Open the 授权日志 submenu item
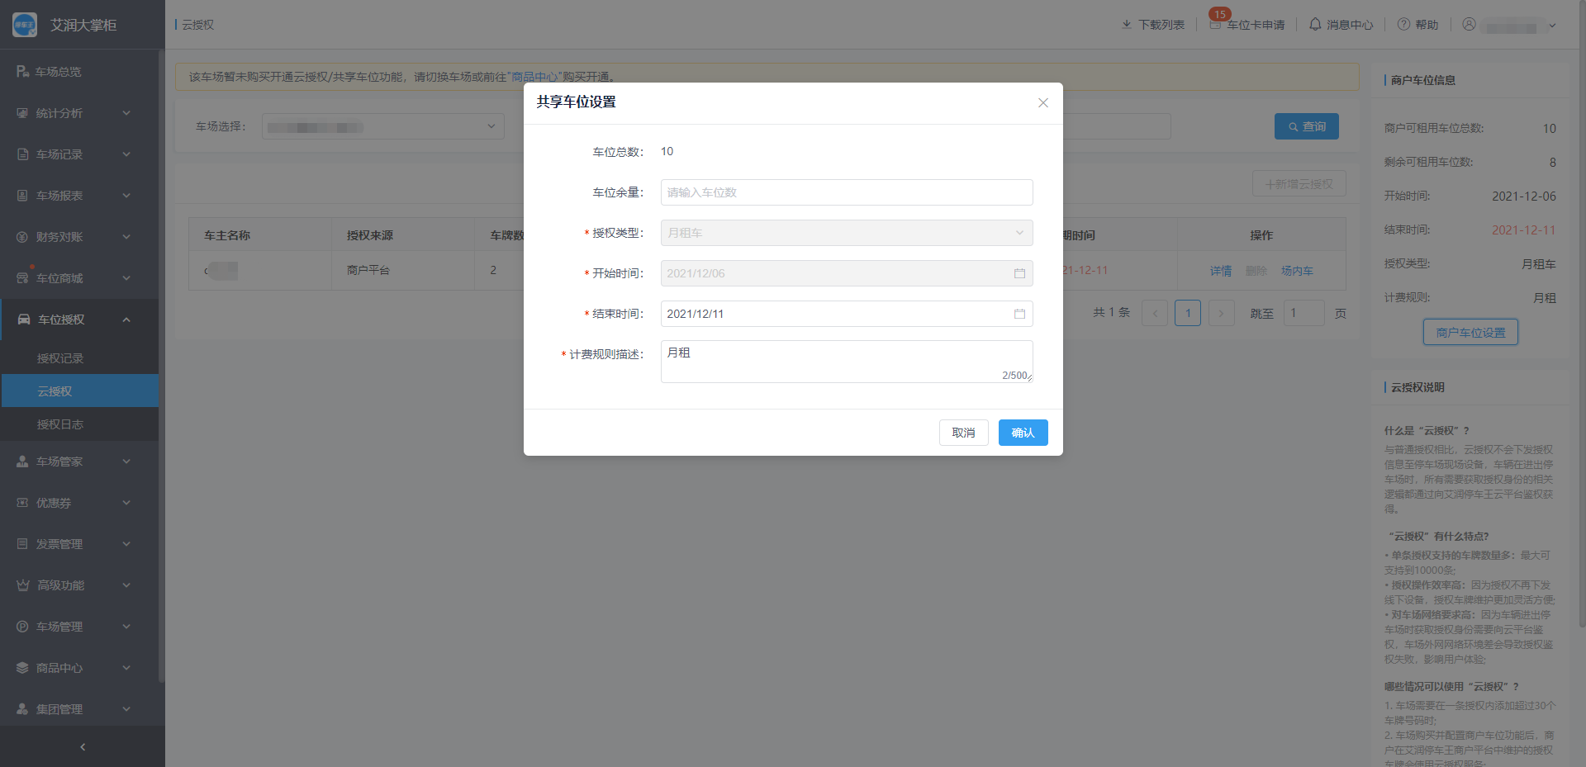Screen dimensions: 1586x767 (79, 424)
